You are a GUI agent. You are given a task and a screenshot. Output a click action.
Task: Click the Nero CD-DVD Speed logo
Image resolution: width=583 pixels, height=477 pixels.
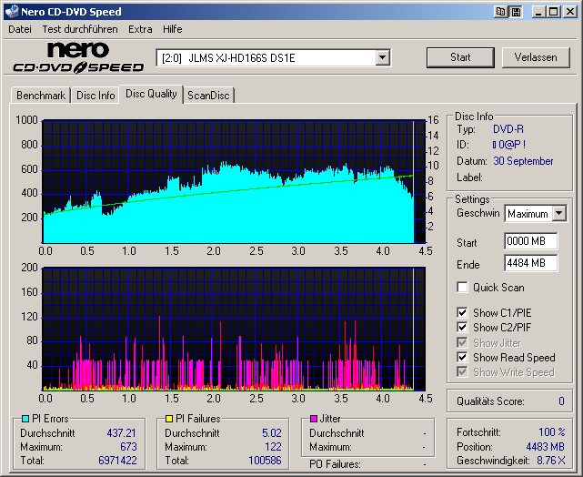coord(78,57)
